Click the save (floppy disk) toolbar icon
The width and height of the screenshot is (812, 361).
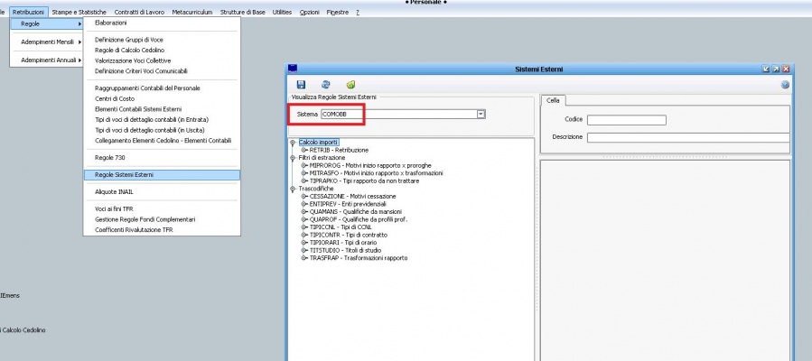tap(301, 85)
